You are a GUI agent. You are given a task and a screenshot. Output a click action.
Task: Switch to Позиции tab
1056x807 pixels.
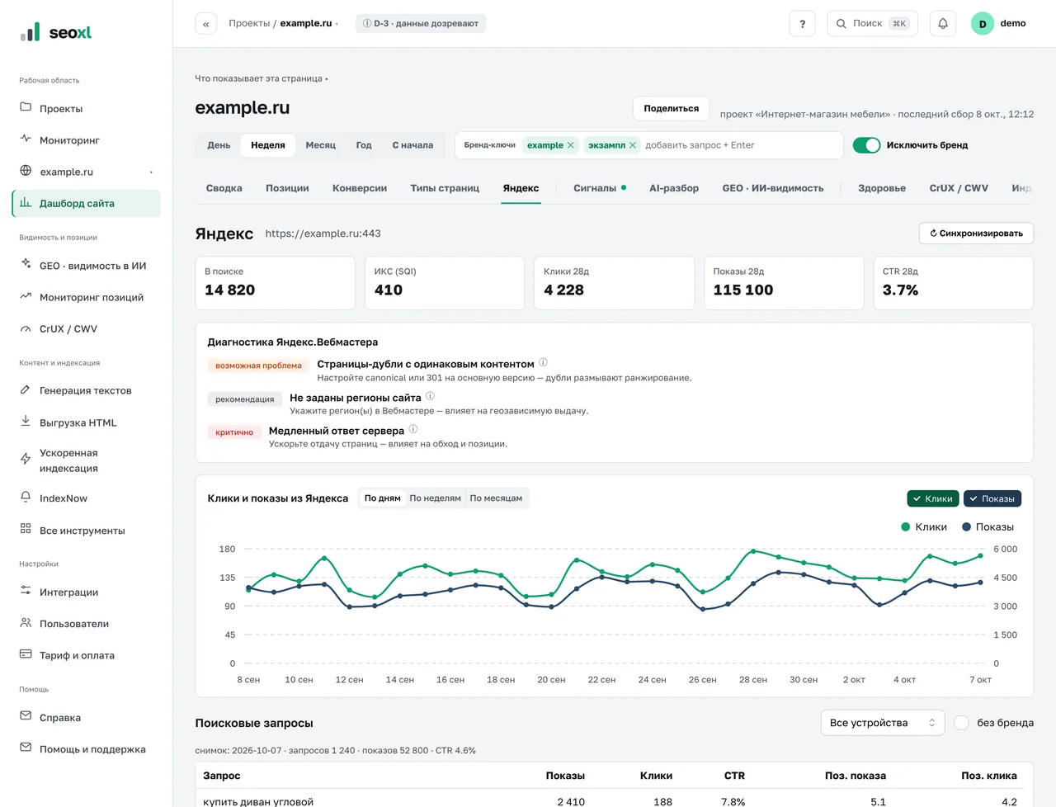tap(287, 188)
